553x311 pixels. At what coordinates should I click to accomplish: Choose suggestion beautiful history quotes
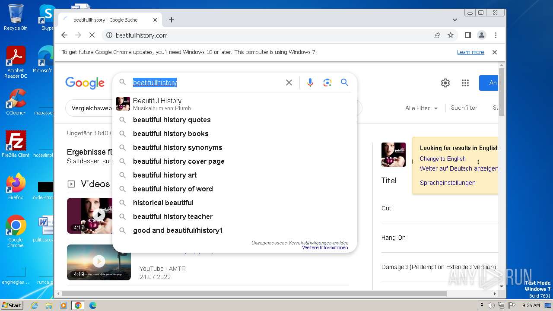[x=235, y=120]
